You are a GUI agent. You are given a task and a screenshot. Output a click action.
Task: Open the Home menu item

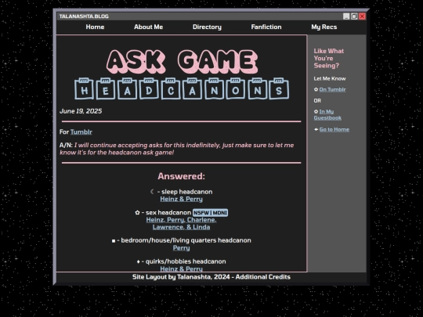(x=95, y=27)
